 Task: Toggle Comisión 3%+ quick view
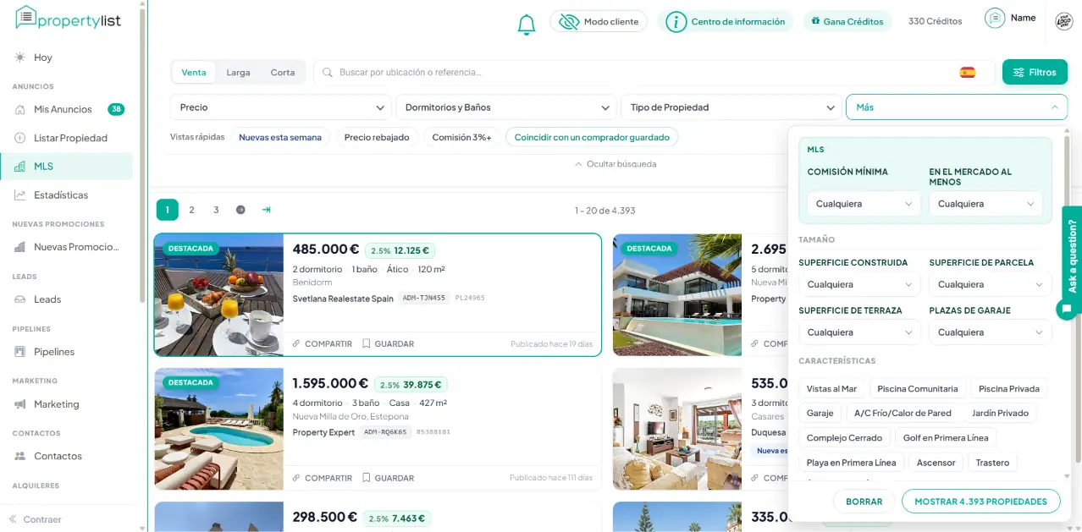(x=461, y=137)
